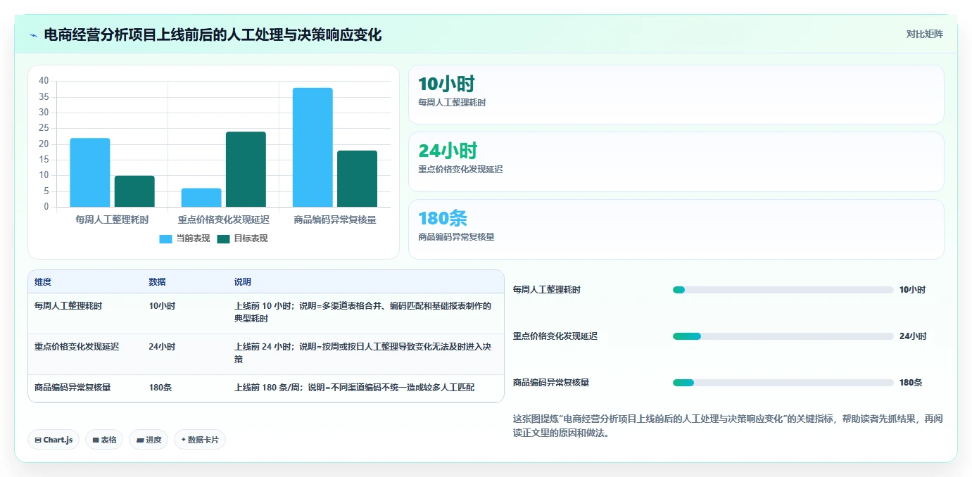Image resolution: width=972 pixels, height=477 pixels.
Task: Click the progress value 10小时
Action: pyautogui.click(x=912, y=290)
